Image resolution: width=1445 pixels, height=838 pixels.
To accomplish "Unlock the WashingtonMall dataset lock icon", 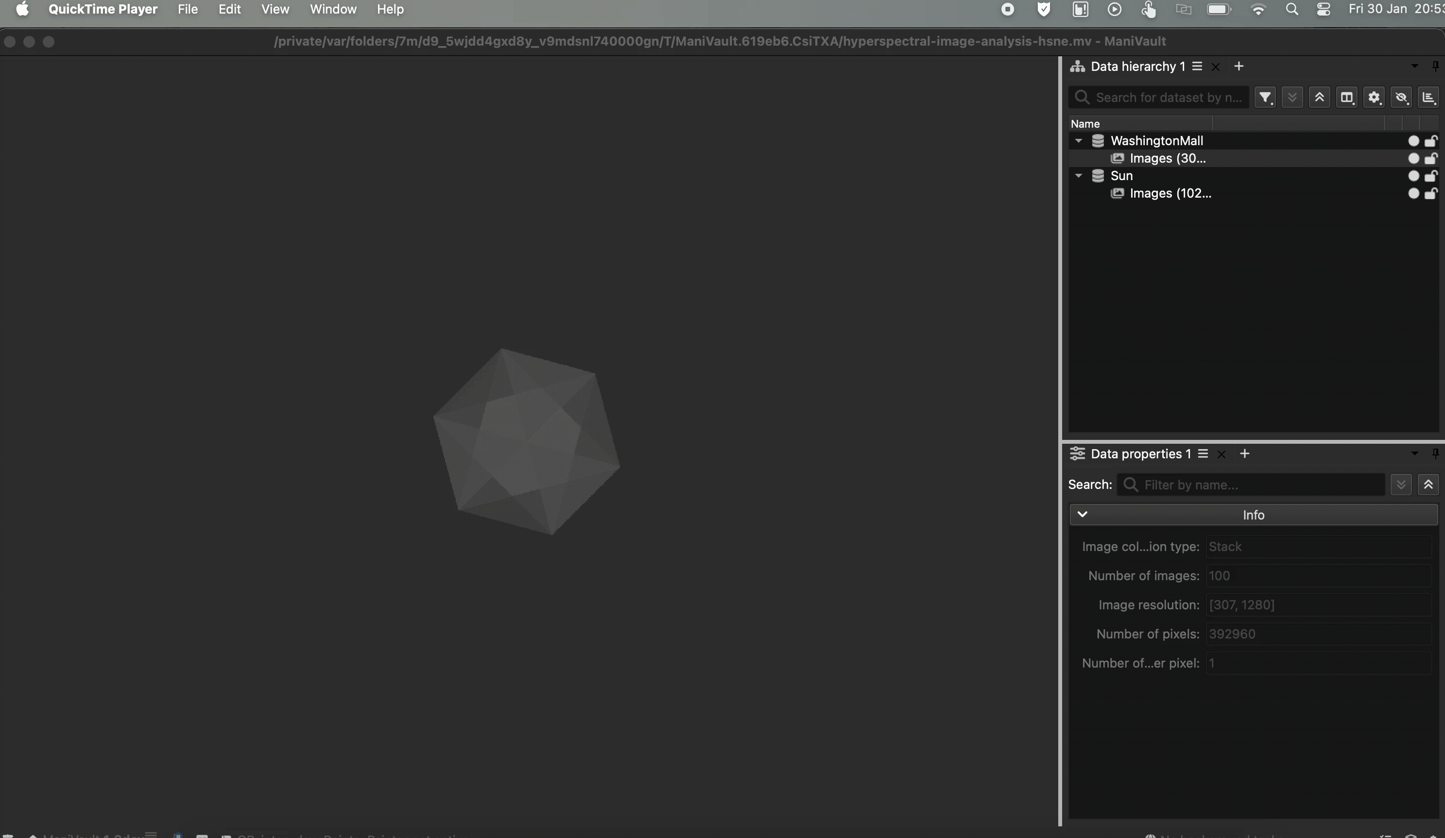I will click(1432, 141).
